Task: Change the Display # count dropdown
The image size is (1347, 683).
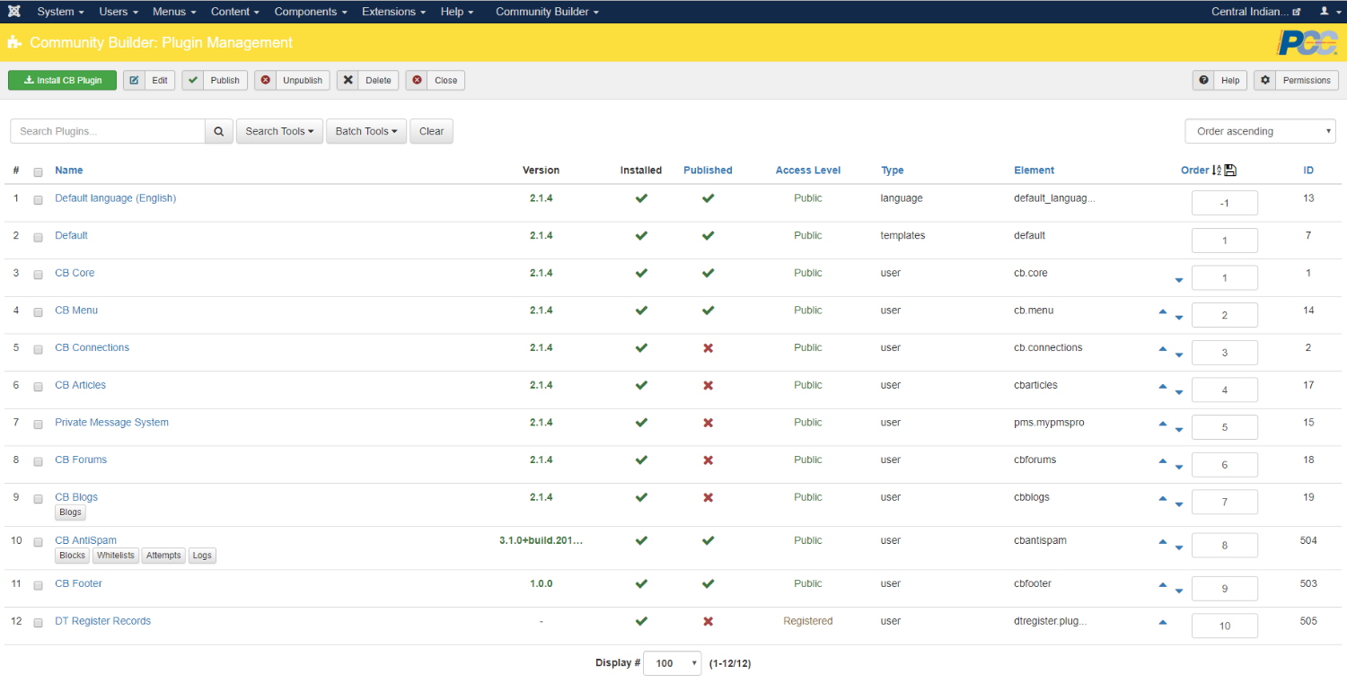Action: (672, 663)
